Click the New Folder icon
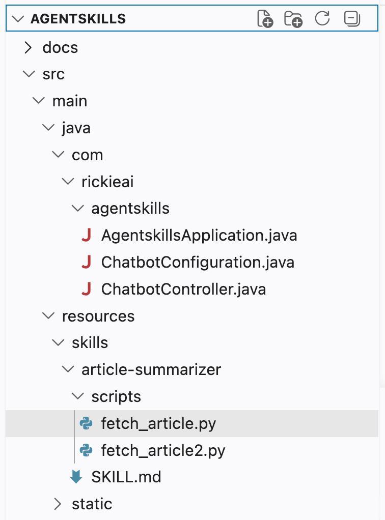Image resolution: width=385 pixels, height=520 pixels. click(x=293, y=19)
